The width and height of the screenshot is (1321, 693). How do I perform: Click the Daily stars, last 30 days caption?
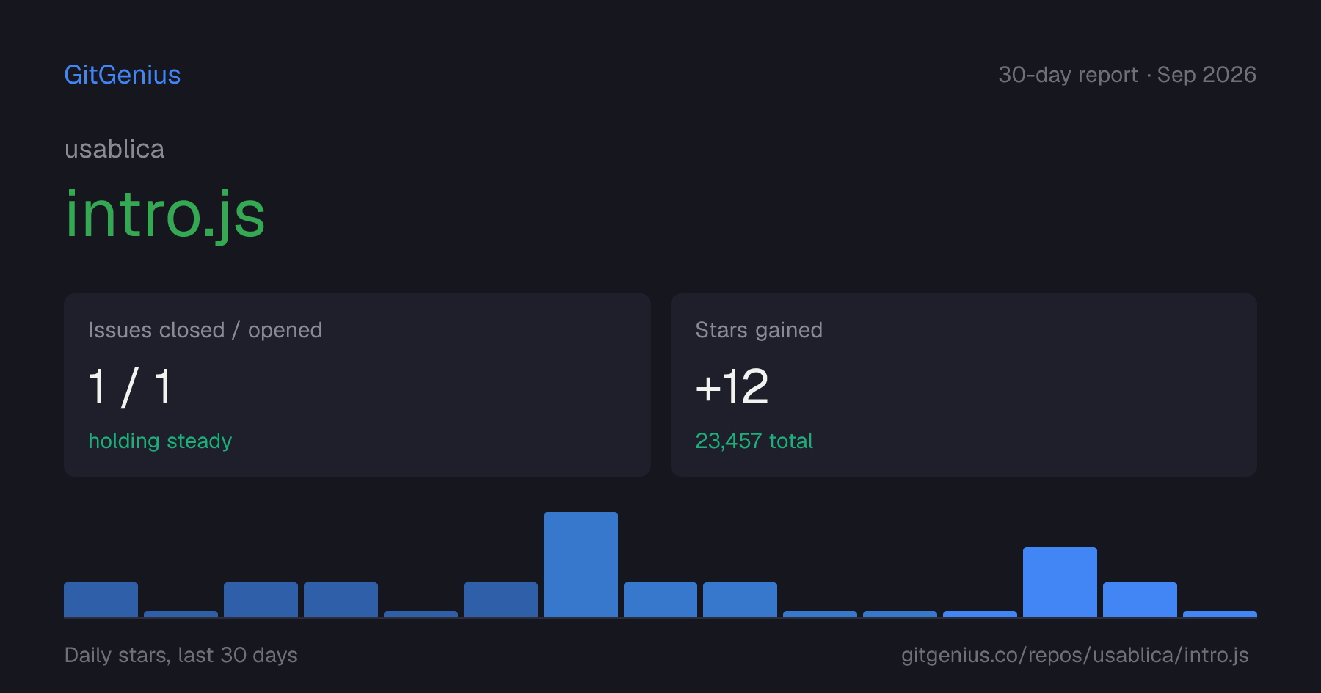click(181, 655)
